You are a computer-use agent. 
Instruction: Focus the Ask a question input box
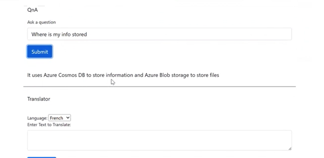(x=159, y=34)
